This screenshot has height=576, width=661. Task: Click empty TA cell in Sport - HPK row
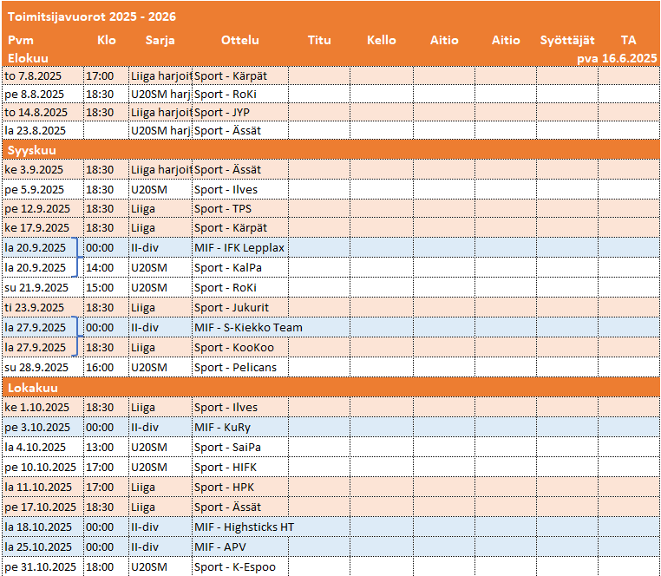click(x=629, y=487)
